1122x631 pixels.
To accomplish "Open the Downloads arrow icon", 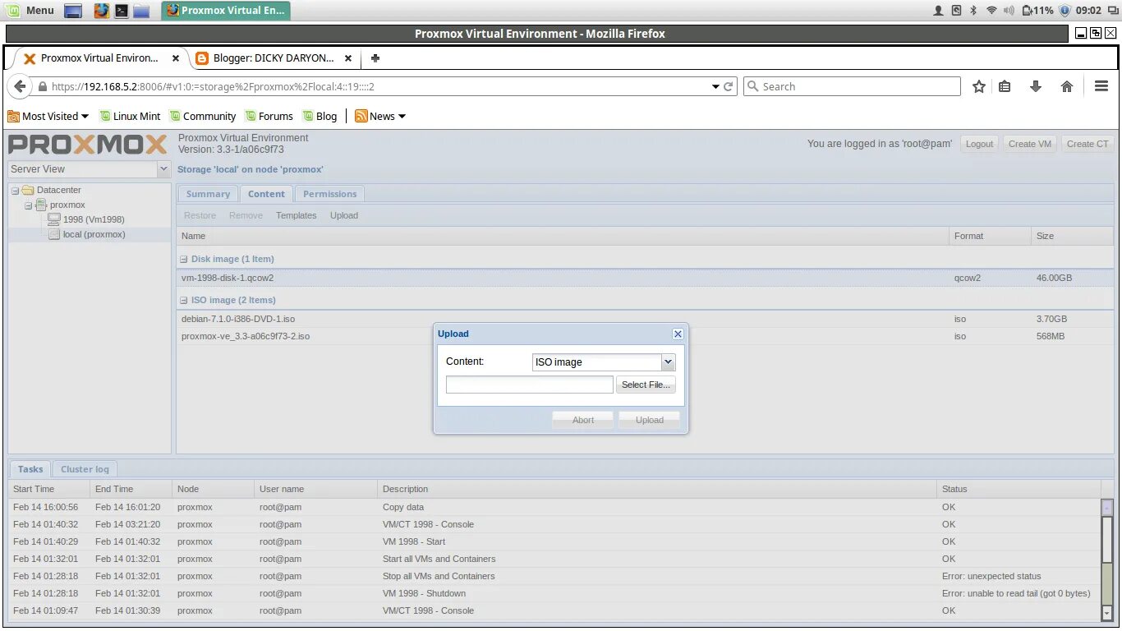I will [1036, 86].
